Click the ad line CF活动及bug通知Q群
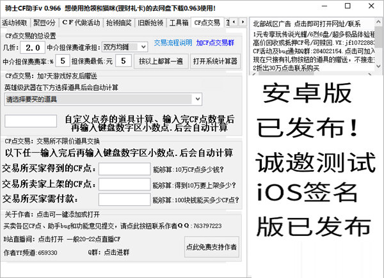Screen dimensions: 384x278 pos(314,51)
